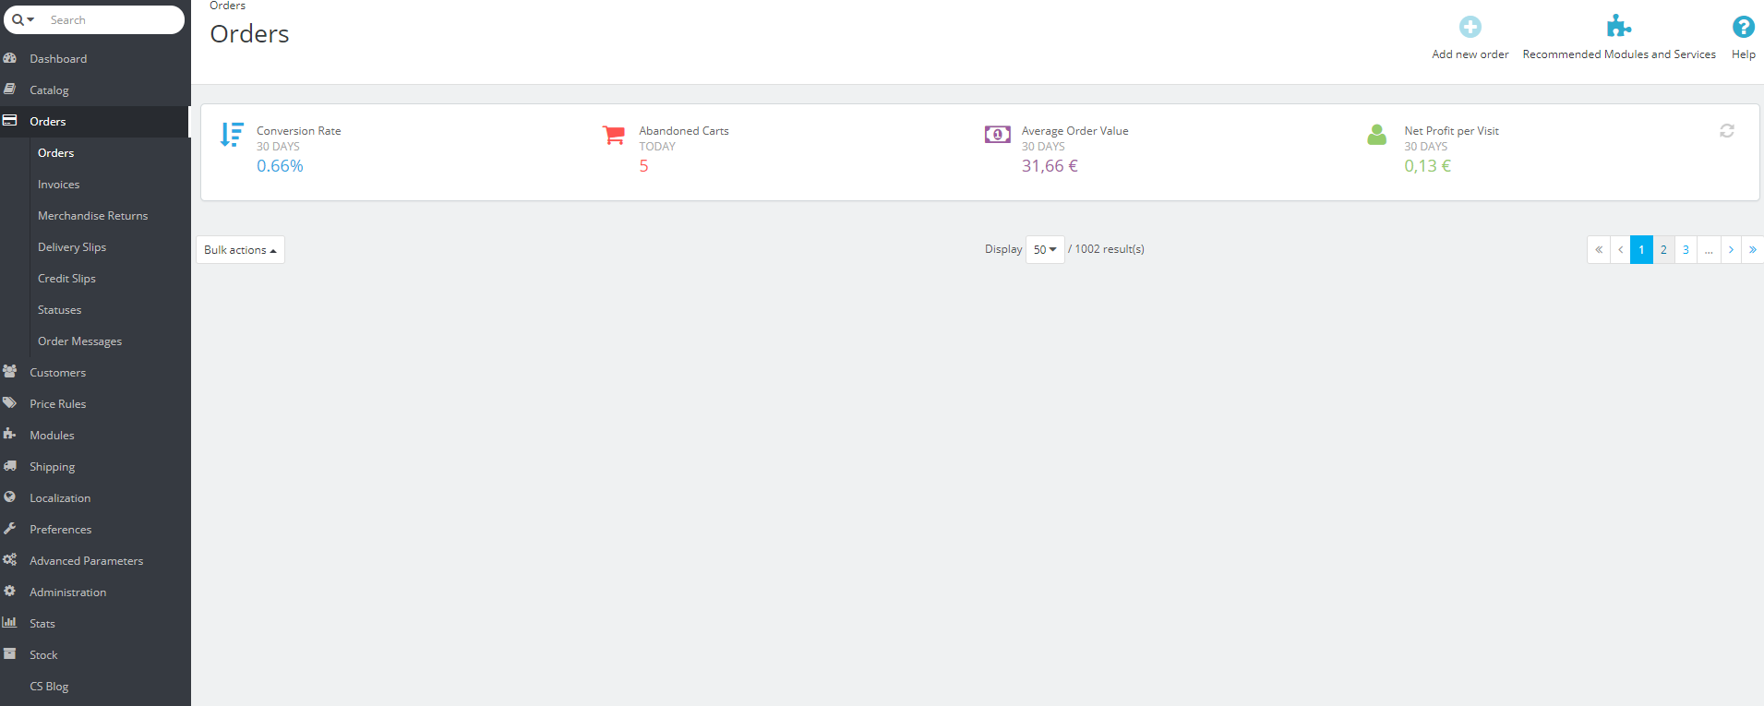The width and height of the screenshot is (1764, 706).
Task: Open the Display 50 results-per-page dropdown
Action: (x=1045, y=249)
